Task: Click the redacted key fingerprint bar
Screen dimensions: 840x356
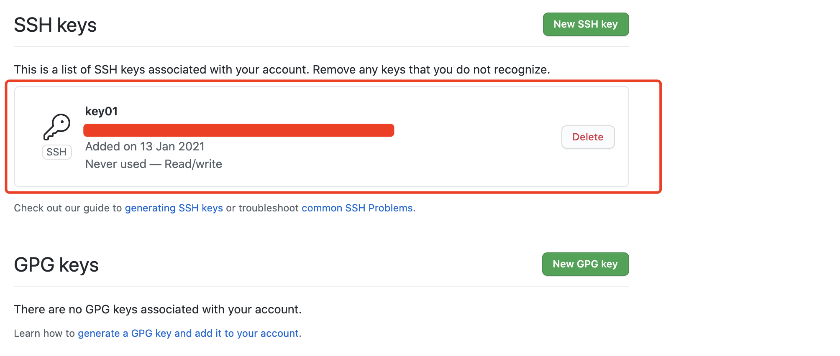Action: (238, 130)
